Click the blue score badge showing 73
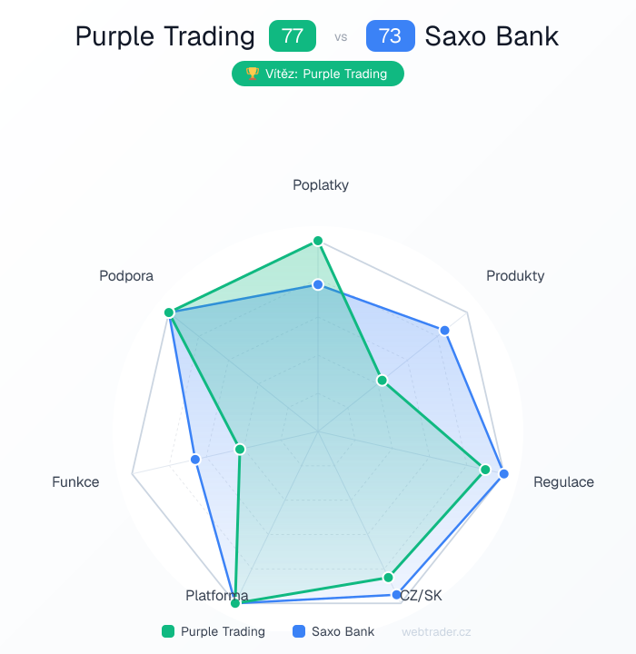This screenshot has width=636, height=654. (x=390, y=36)
